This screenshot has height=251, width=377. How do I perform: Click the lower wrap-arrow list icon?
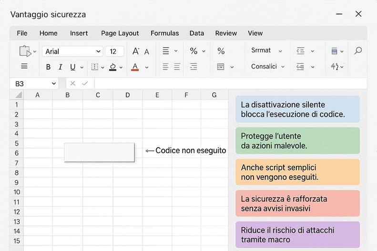pyautogui.click(x=300, y=67)
